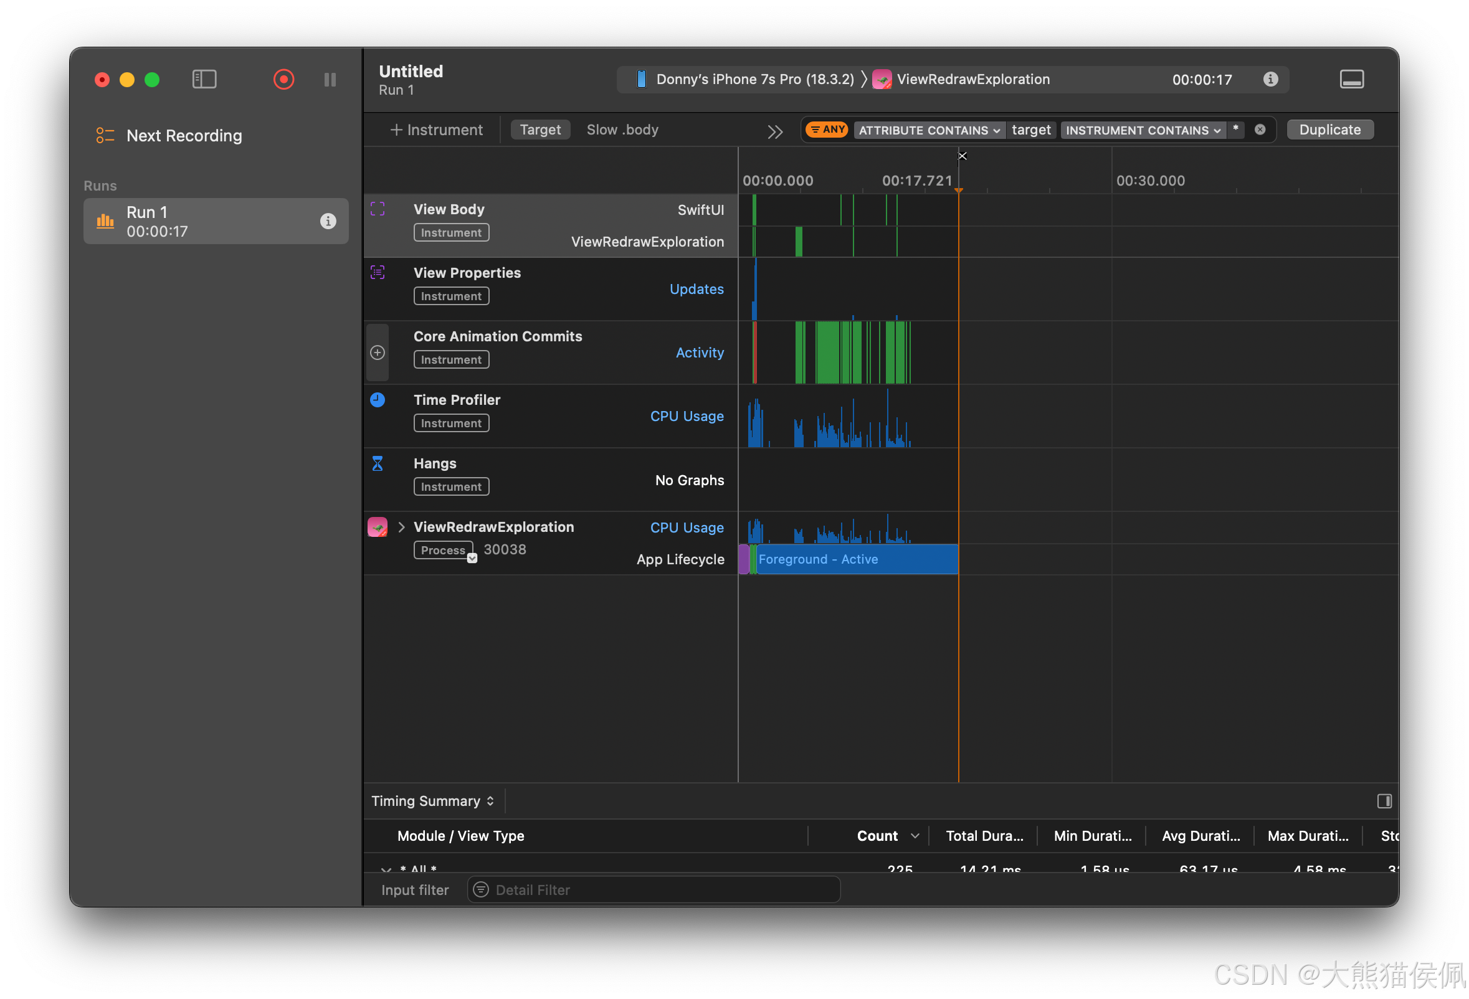This screenshot has width=1469, height=999.
Task: Show recording info in toolbar
Action: pos(1270,79)
